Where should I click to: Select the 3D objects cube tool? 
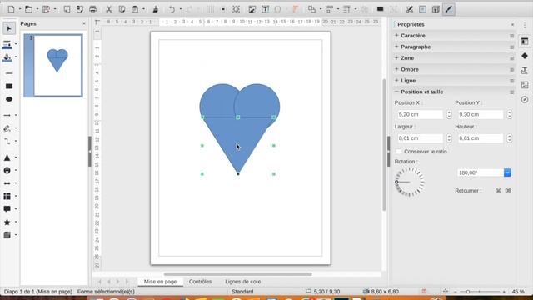pos(7,235)
